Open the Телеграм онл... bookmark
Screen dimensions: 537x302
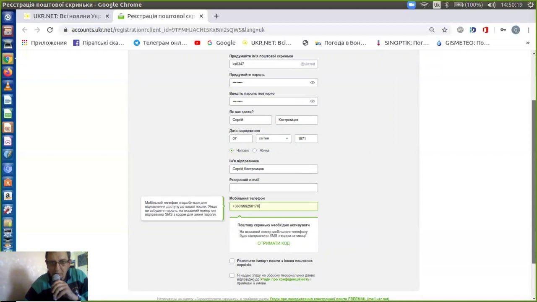(160, 43)
